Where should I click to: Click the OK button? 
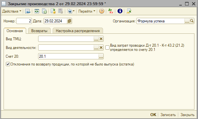click(x=153, y=115)
